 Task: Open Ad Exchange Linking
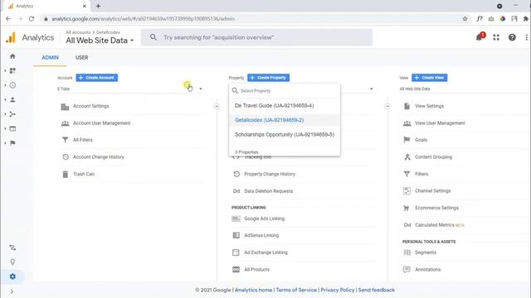click(265, 252)
